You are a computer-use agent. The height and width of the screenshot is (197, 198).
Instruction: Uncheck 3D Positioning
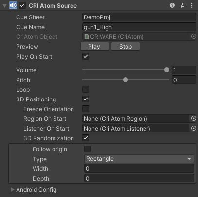click(x=86, y=99)
